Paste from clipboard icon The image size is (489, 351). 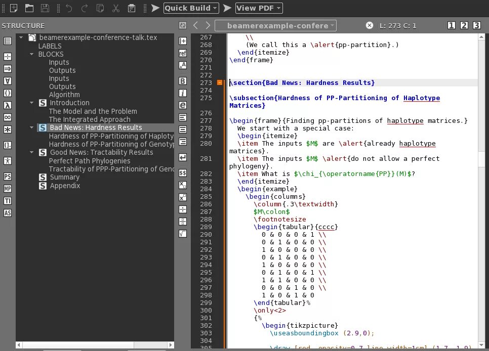tap(132, 8)
